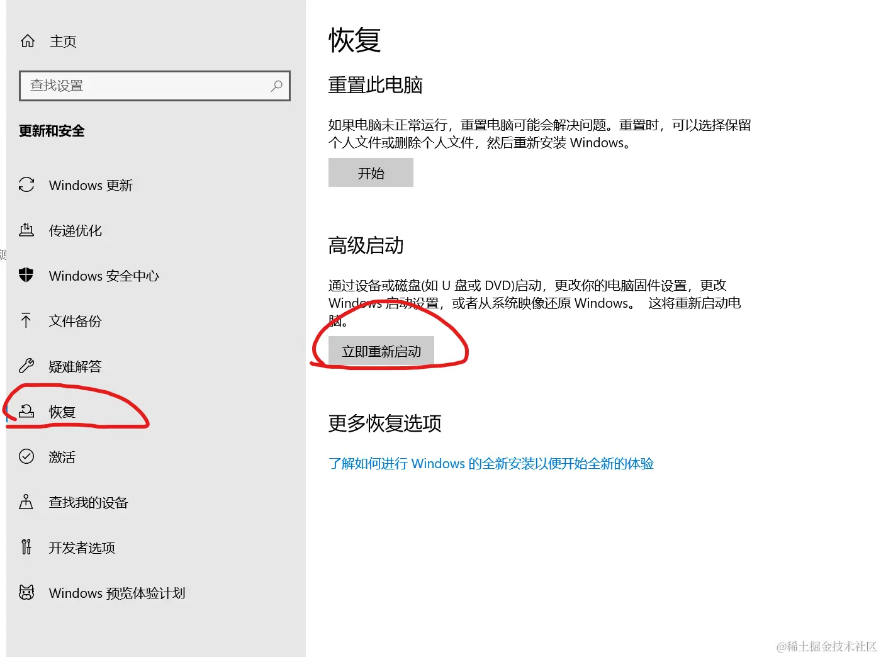Click the Windows 更新 refresh icon

(x=26, y=184)
